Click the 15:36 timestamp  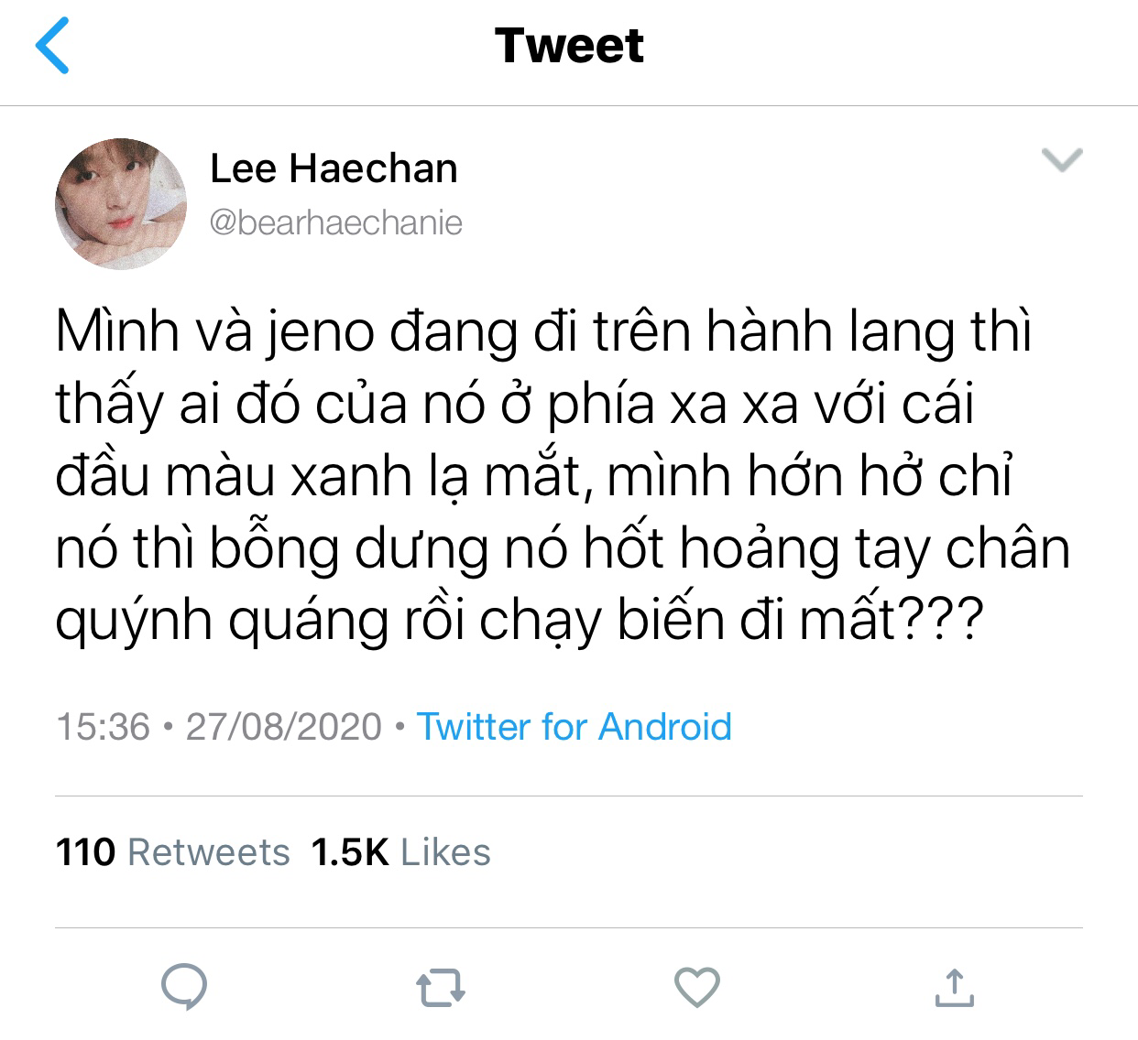(x=103, y=727)
